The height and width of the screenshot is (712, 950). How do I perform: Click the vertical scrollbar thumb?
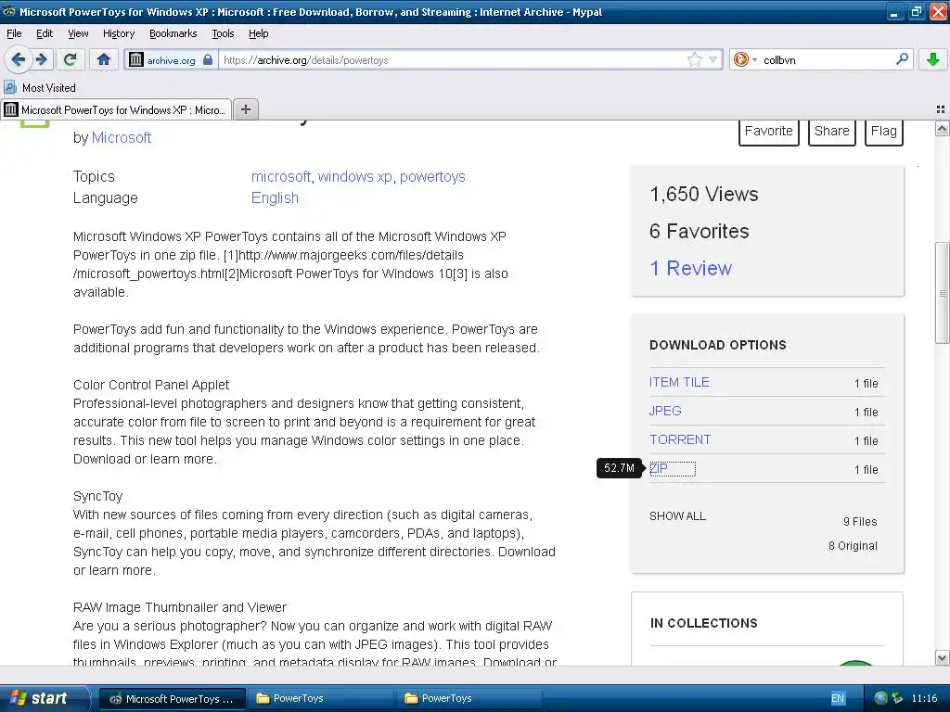pyautogui.click(x=942, y=293)
